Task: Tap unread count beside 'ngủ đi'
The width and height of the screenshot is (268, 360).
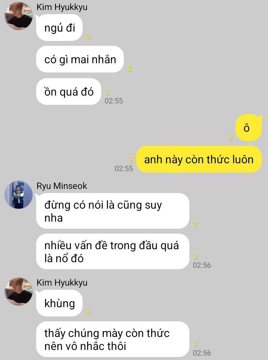Action: click(x=88, y=37)
